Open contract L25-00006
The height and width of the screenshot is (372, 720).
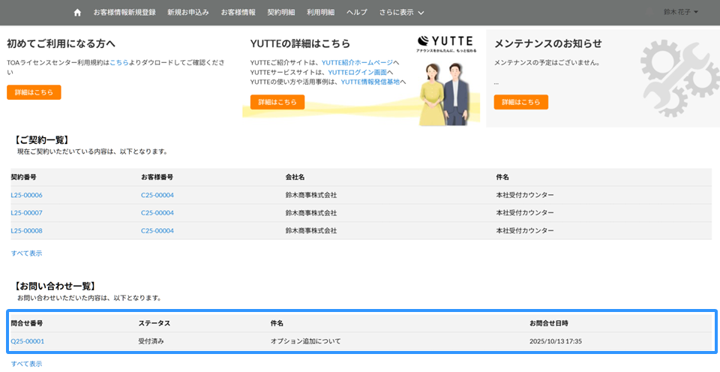26,195
